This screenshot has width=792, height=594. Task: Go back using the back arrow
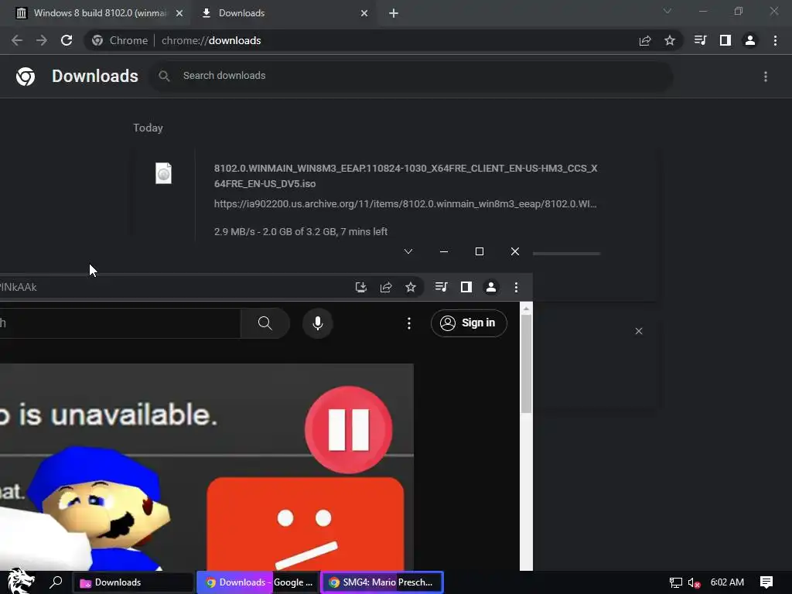17,40
